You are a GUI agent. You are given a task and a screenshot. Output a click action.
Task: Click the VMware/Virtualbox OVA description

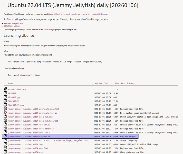[x=132, y=152]
